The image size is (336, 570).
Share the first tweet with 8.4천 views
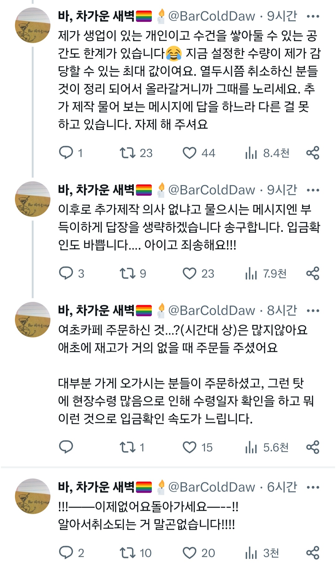(313, 153)
